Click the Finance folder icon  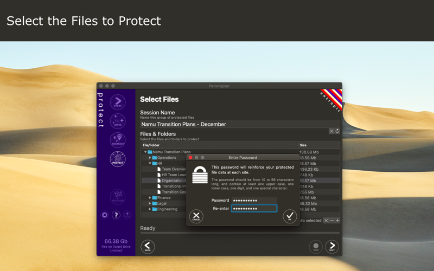pos(155,198)
